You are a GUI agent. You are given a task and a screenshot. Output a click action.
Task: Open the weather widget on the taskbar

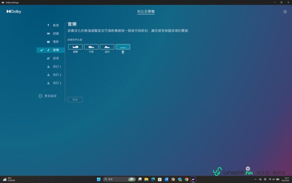click(x=9, y=179)
